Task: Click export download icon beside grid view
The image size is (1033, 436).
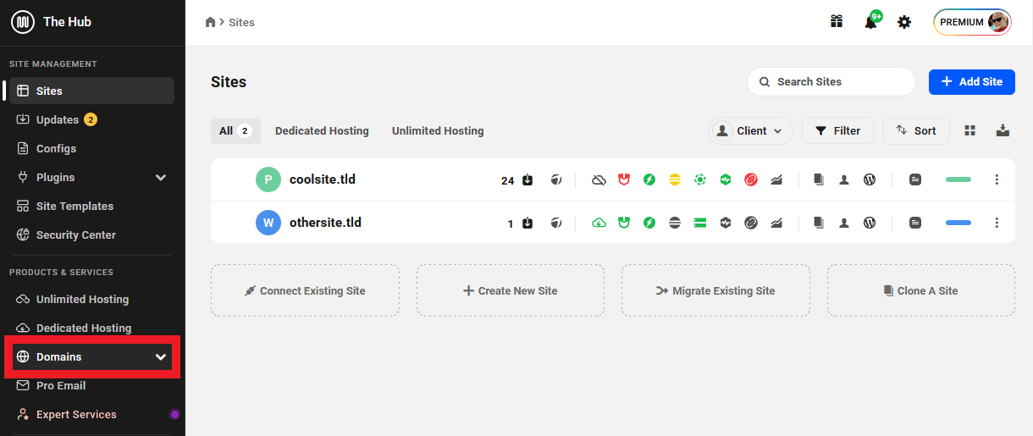Action: (1003, 130)
